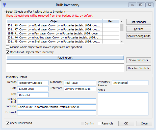Viewport: 156px width, 130px height.
Task: Select row 2011.44 Crown Lynn Nautilus Vase
Action: click(55, 37)
